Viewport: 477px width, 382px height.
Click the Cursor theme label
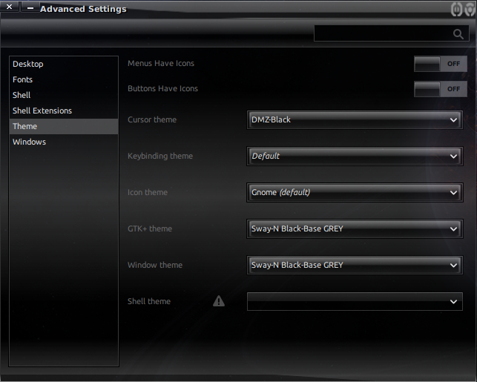pos(152,119)
